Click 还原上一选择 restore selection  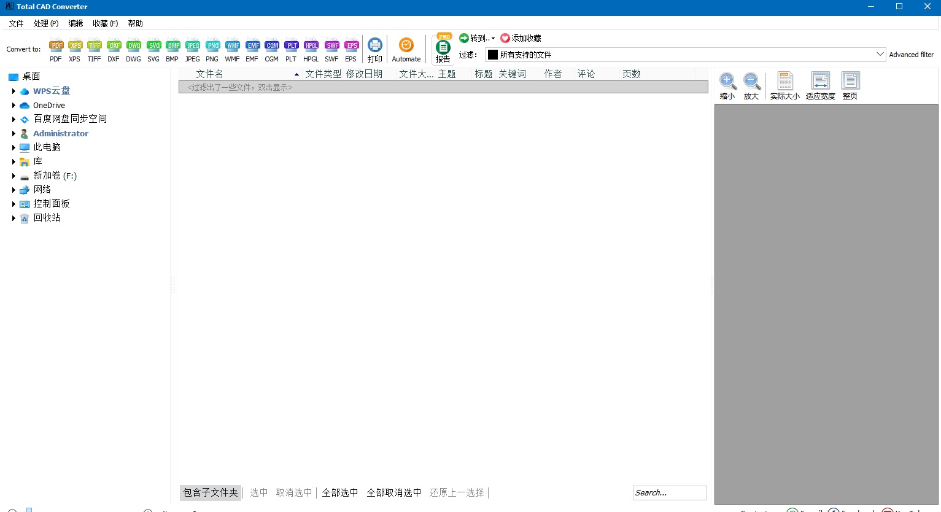click(x=457, y=492)
